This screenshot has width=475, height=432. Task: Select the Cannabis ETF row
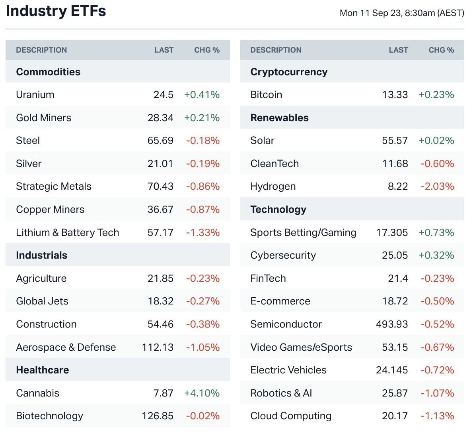[x=37, y=393]
